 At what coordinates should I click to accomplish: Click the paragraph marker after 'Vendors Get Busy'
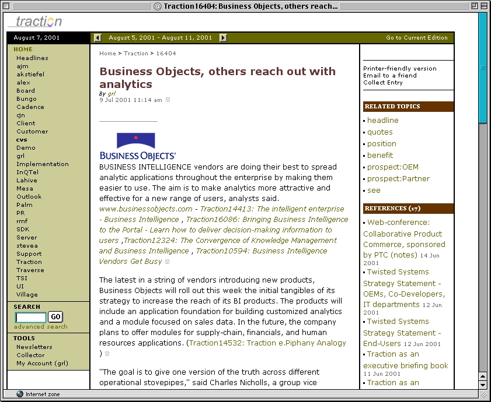[x=168, y=262]
